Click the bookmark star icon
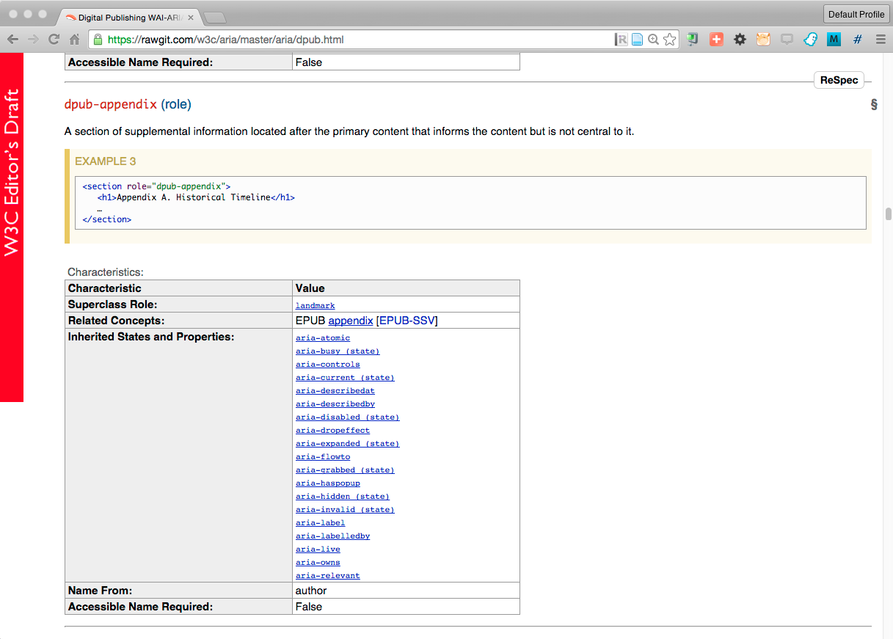893x639 pixels. pyautogui.click(x=669, y=40)
